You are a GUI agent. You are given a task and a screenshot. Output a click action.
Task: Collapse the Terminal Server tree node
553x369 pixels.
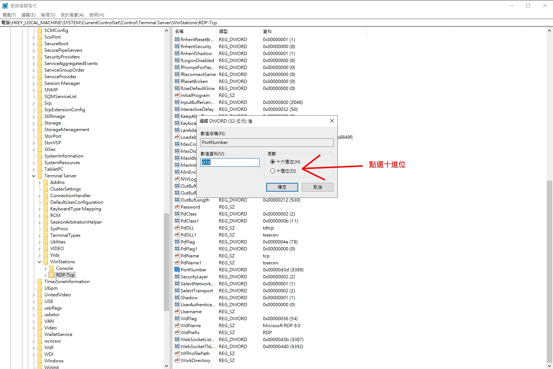pyautogui.click(x=34, y=176)
